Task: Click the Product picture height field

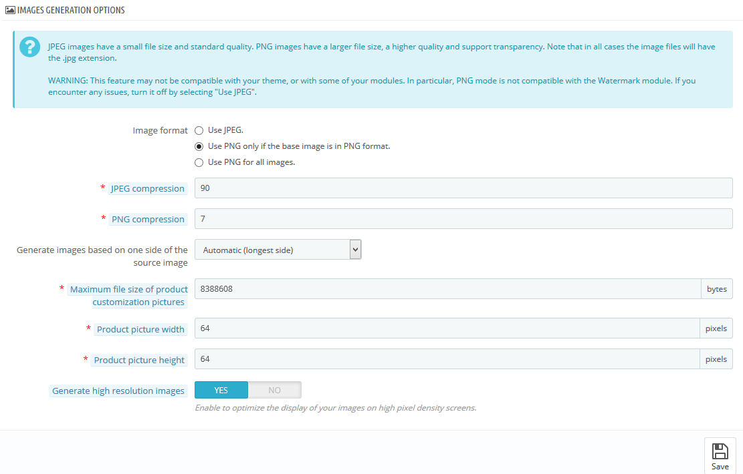Action: (x=447, y=359)
